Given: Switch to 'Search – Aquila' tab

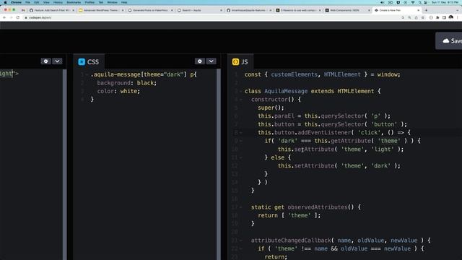Looking at the screenshot, I should [x=199, y=10].
